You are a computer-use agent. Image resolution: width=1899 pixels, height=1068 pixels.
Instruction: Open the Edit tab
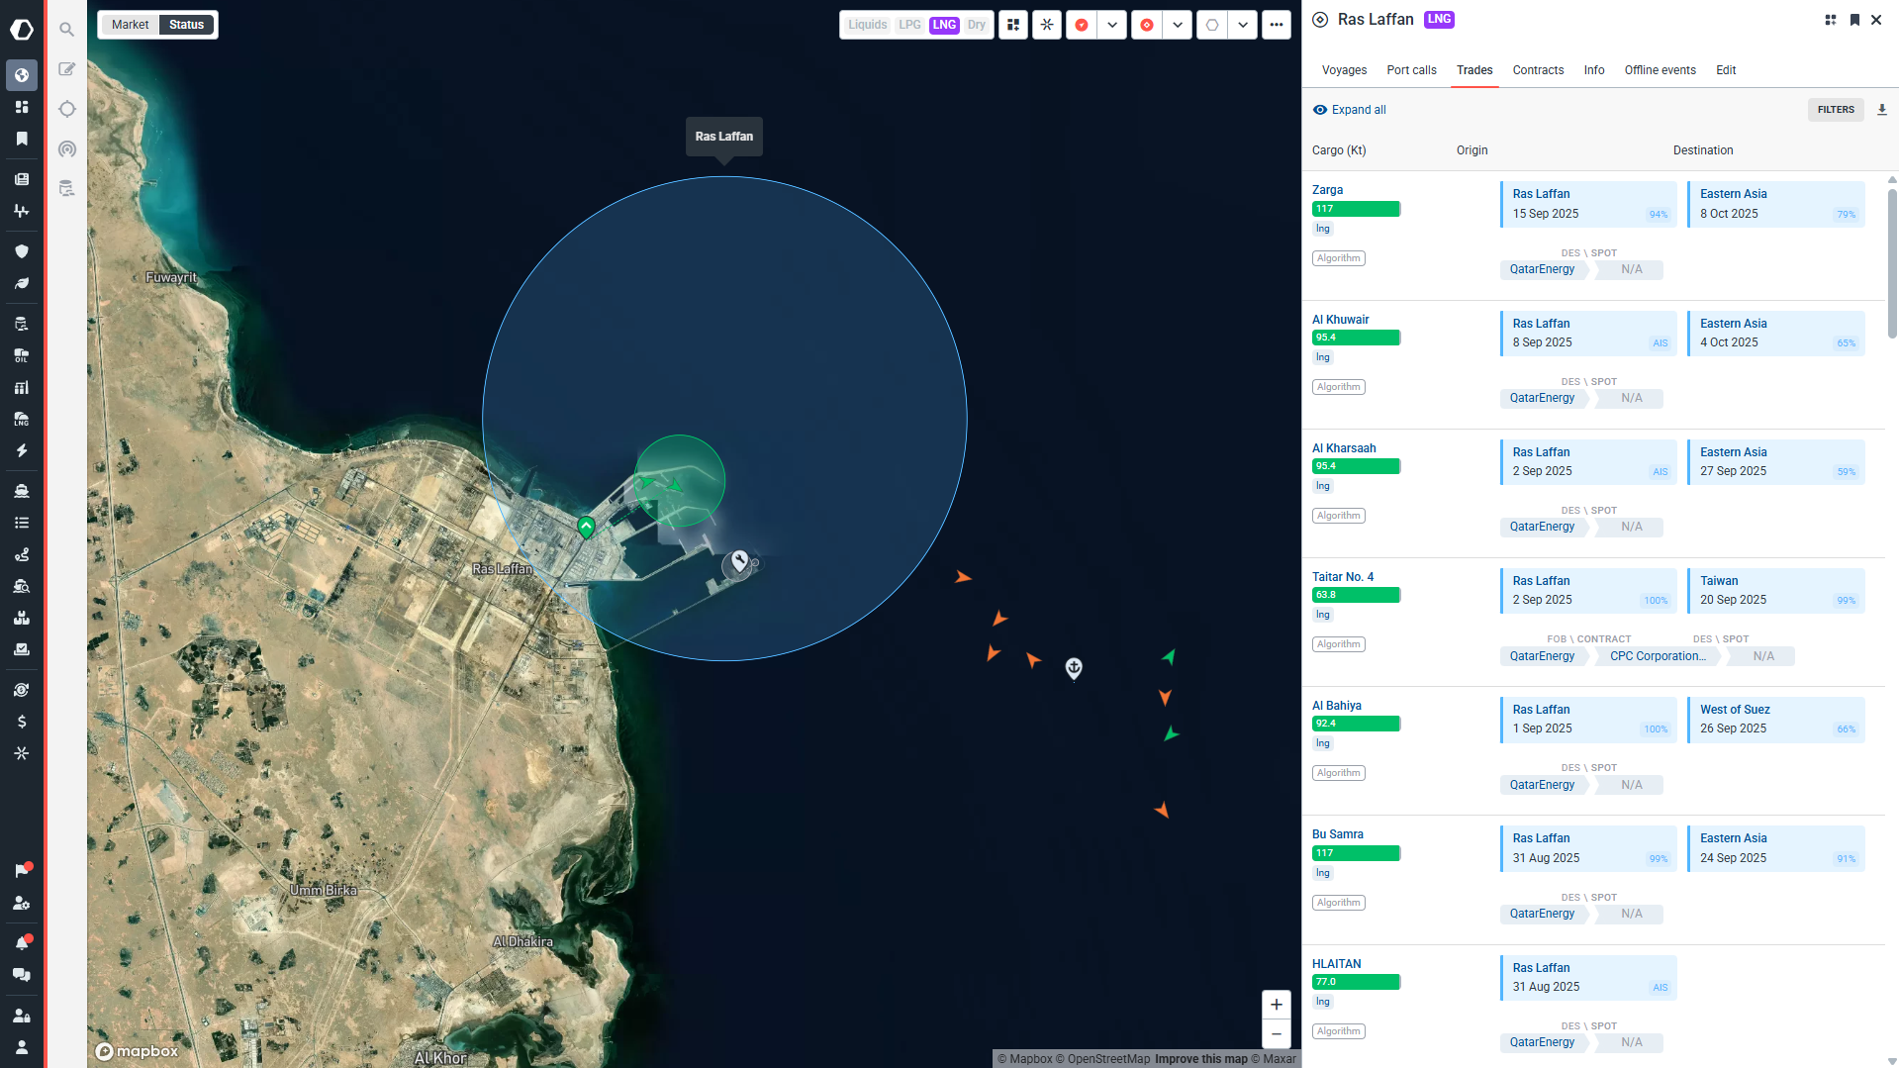pos(1726,70)
